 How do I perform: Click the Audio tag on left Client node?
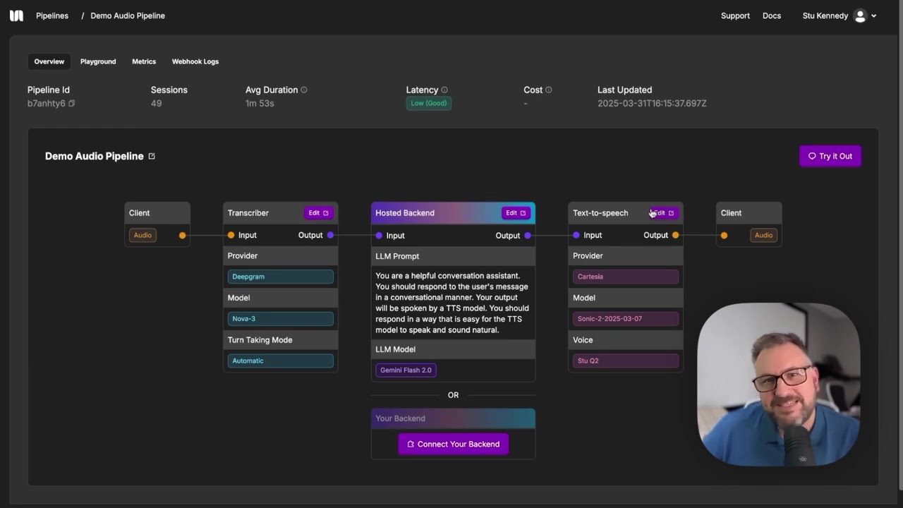point(143,235)
